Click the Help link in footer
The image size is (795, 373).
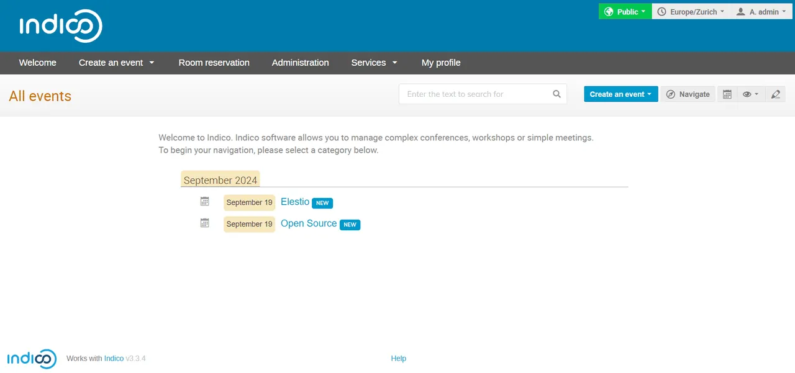[x=399, y=358]
